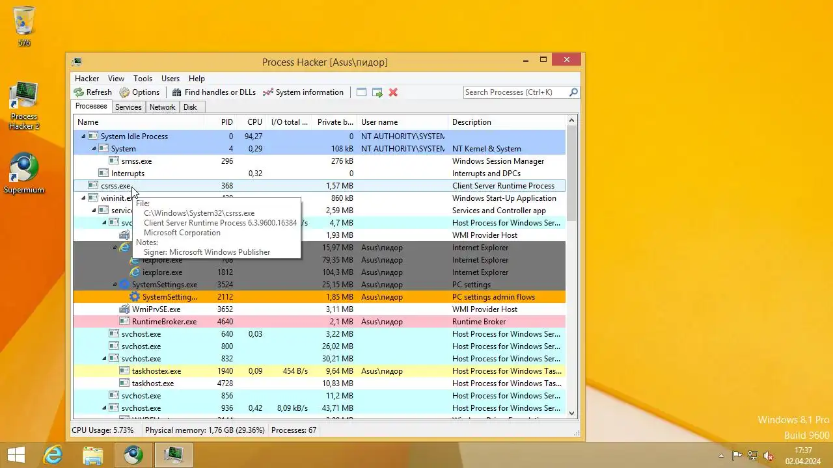833x468 pixels.
Task: Select the smss.exe process icon
Action: (114, 161)
